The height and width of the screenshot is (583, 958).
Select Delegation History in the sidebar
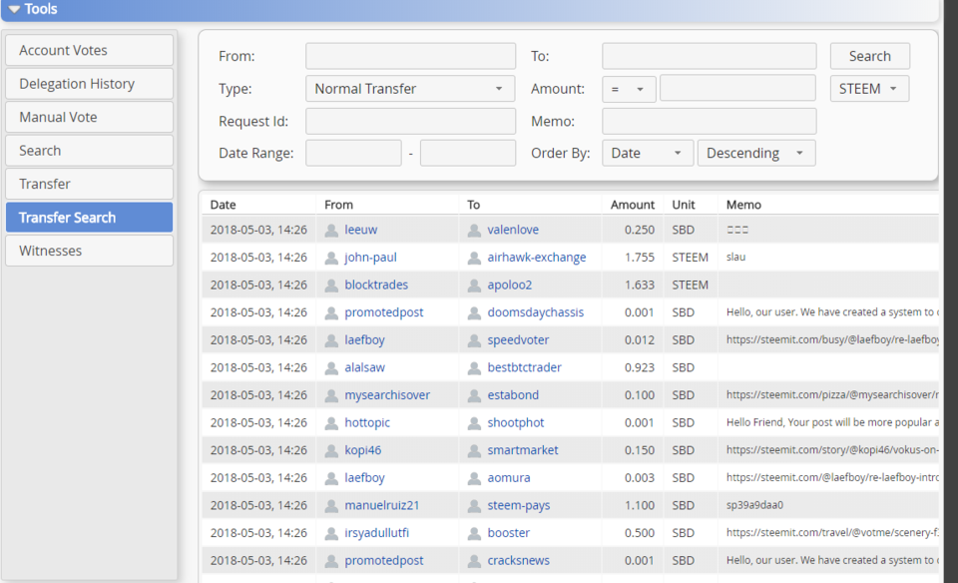[x=89, y=84]
